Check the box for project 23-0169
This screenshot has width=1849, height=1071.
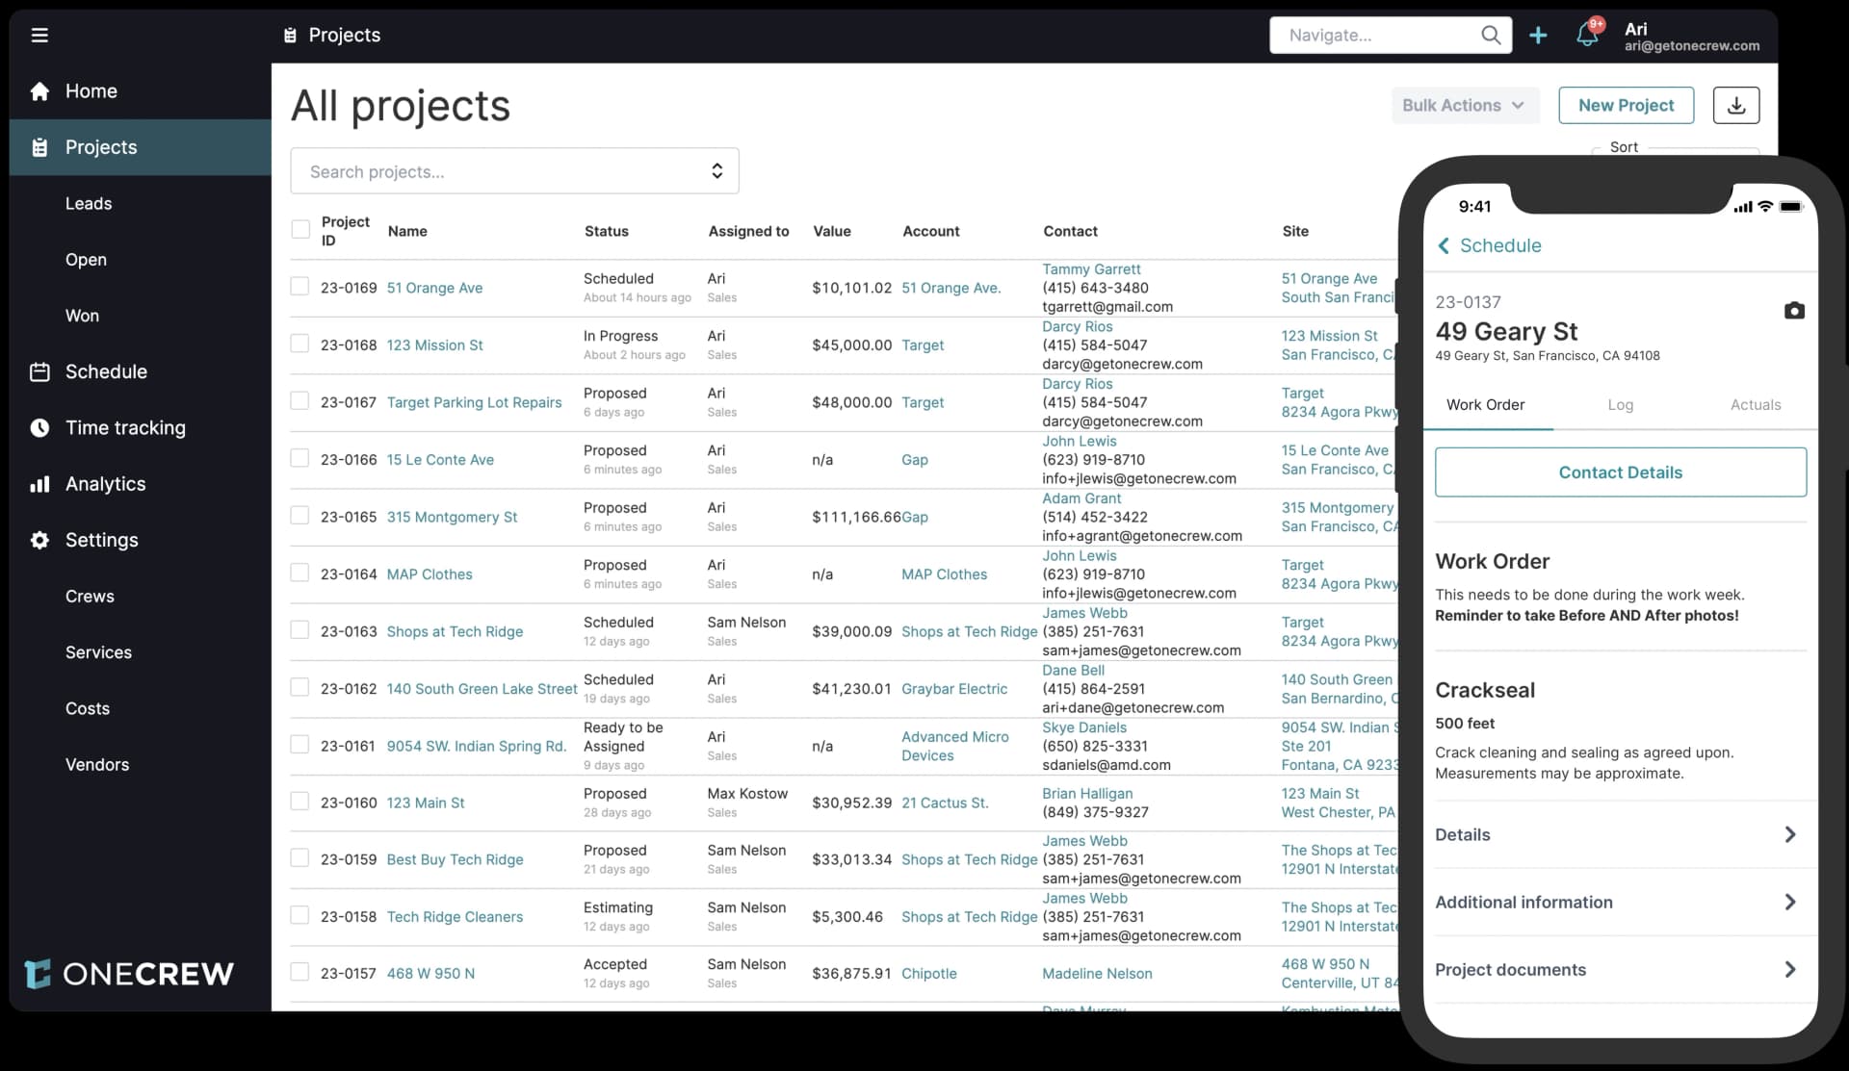pyautogui.click(x=300, y=287)
